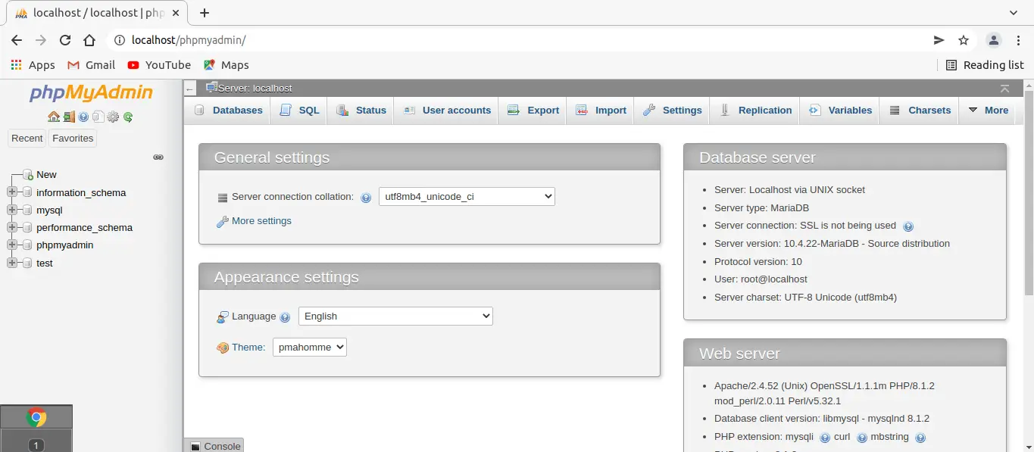The width and height of the screenshot is (1034, 452).
Task: Select information_schema database name
Action: tap(81, 192)
